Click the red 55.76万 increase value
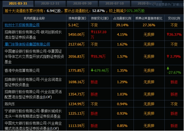184x131 pixels. (x=98, y=57)
